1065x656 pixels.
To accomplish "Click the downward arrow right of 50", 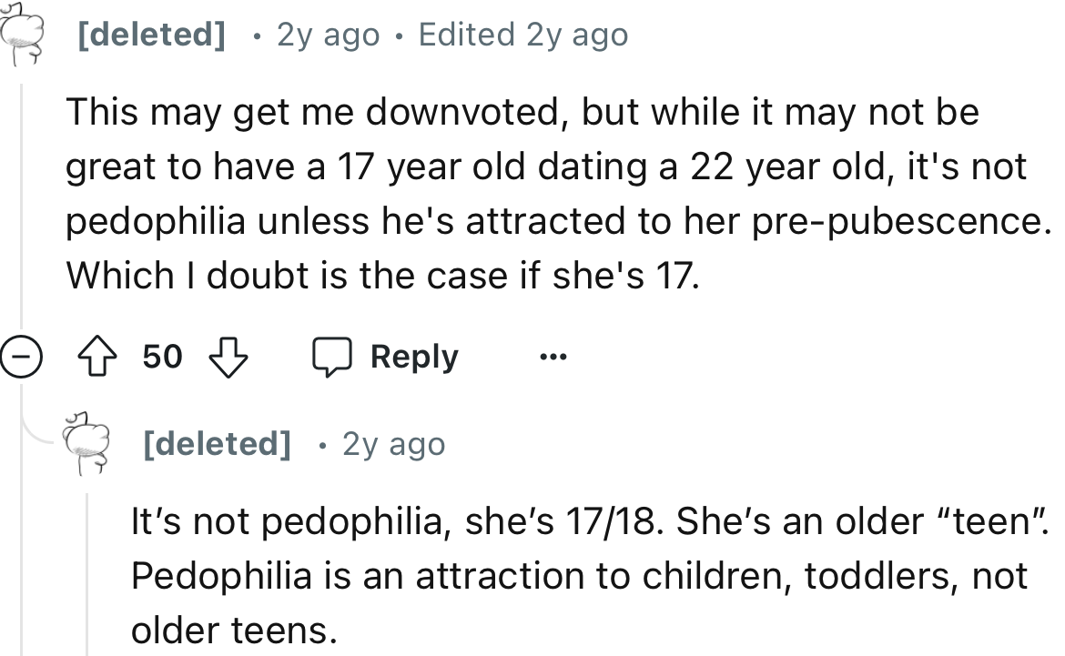I will (228, 356).
